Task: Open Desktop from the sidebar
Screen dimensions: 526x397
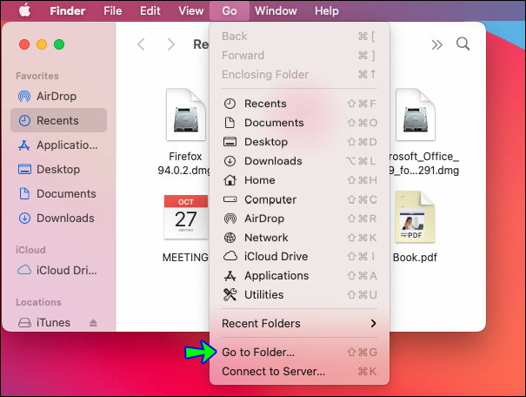Action: pyautogui.click(x=59, y=169)
